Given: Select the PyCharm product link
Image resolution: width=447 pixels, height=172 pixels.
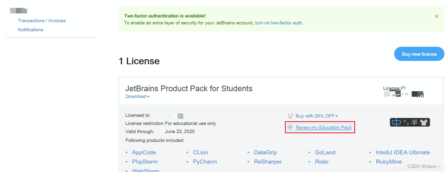Looking at the screenshot, I should (x=205, y=162).
